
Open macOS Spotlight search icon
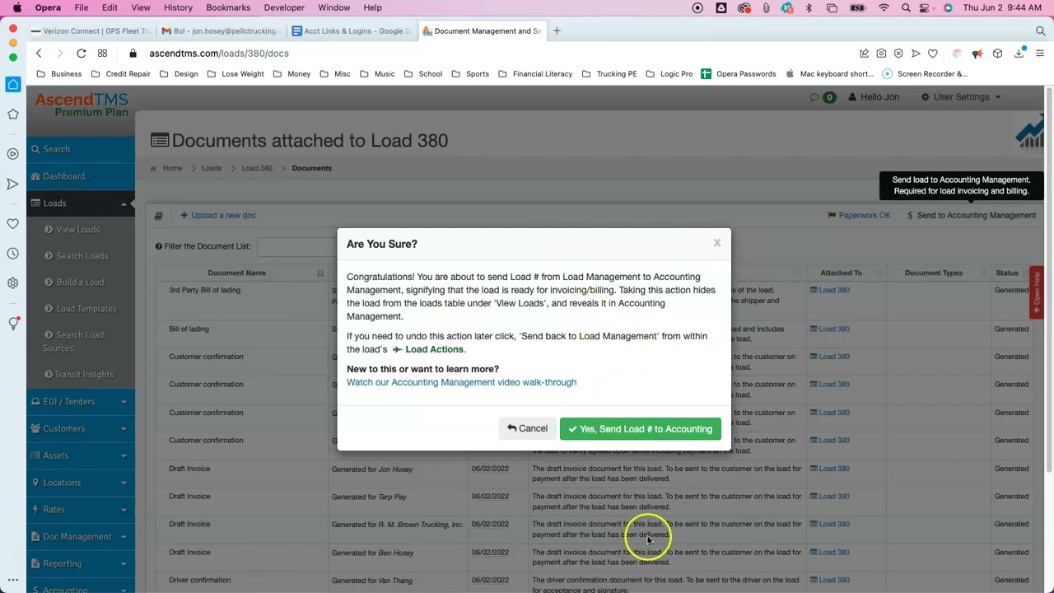(906, 8)
